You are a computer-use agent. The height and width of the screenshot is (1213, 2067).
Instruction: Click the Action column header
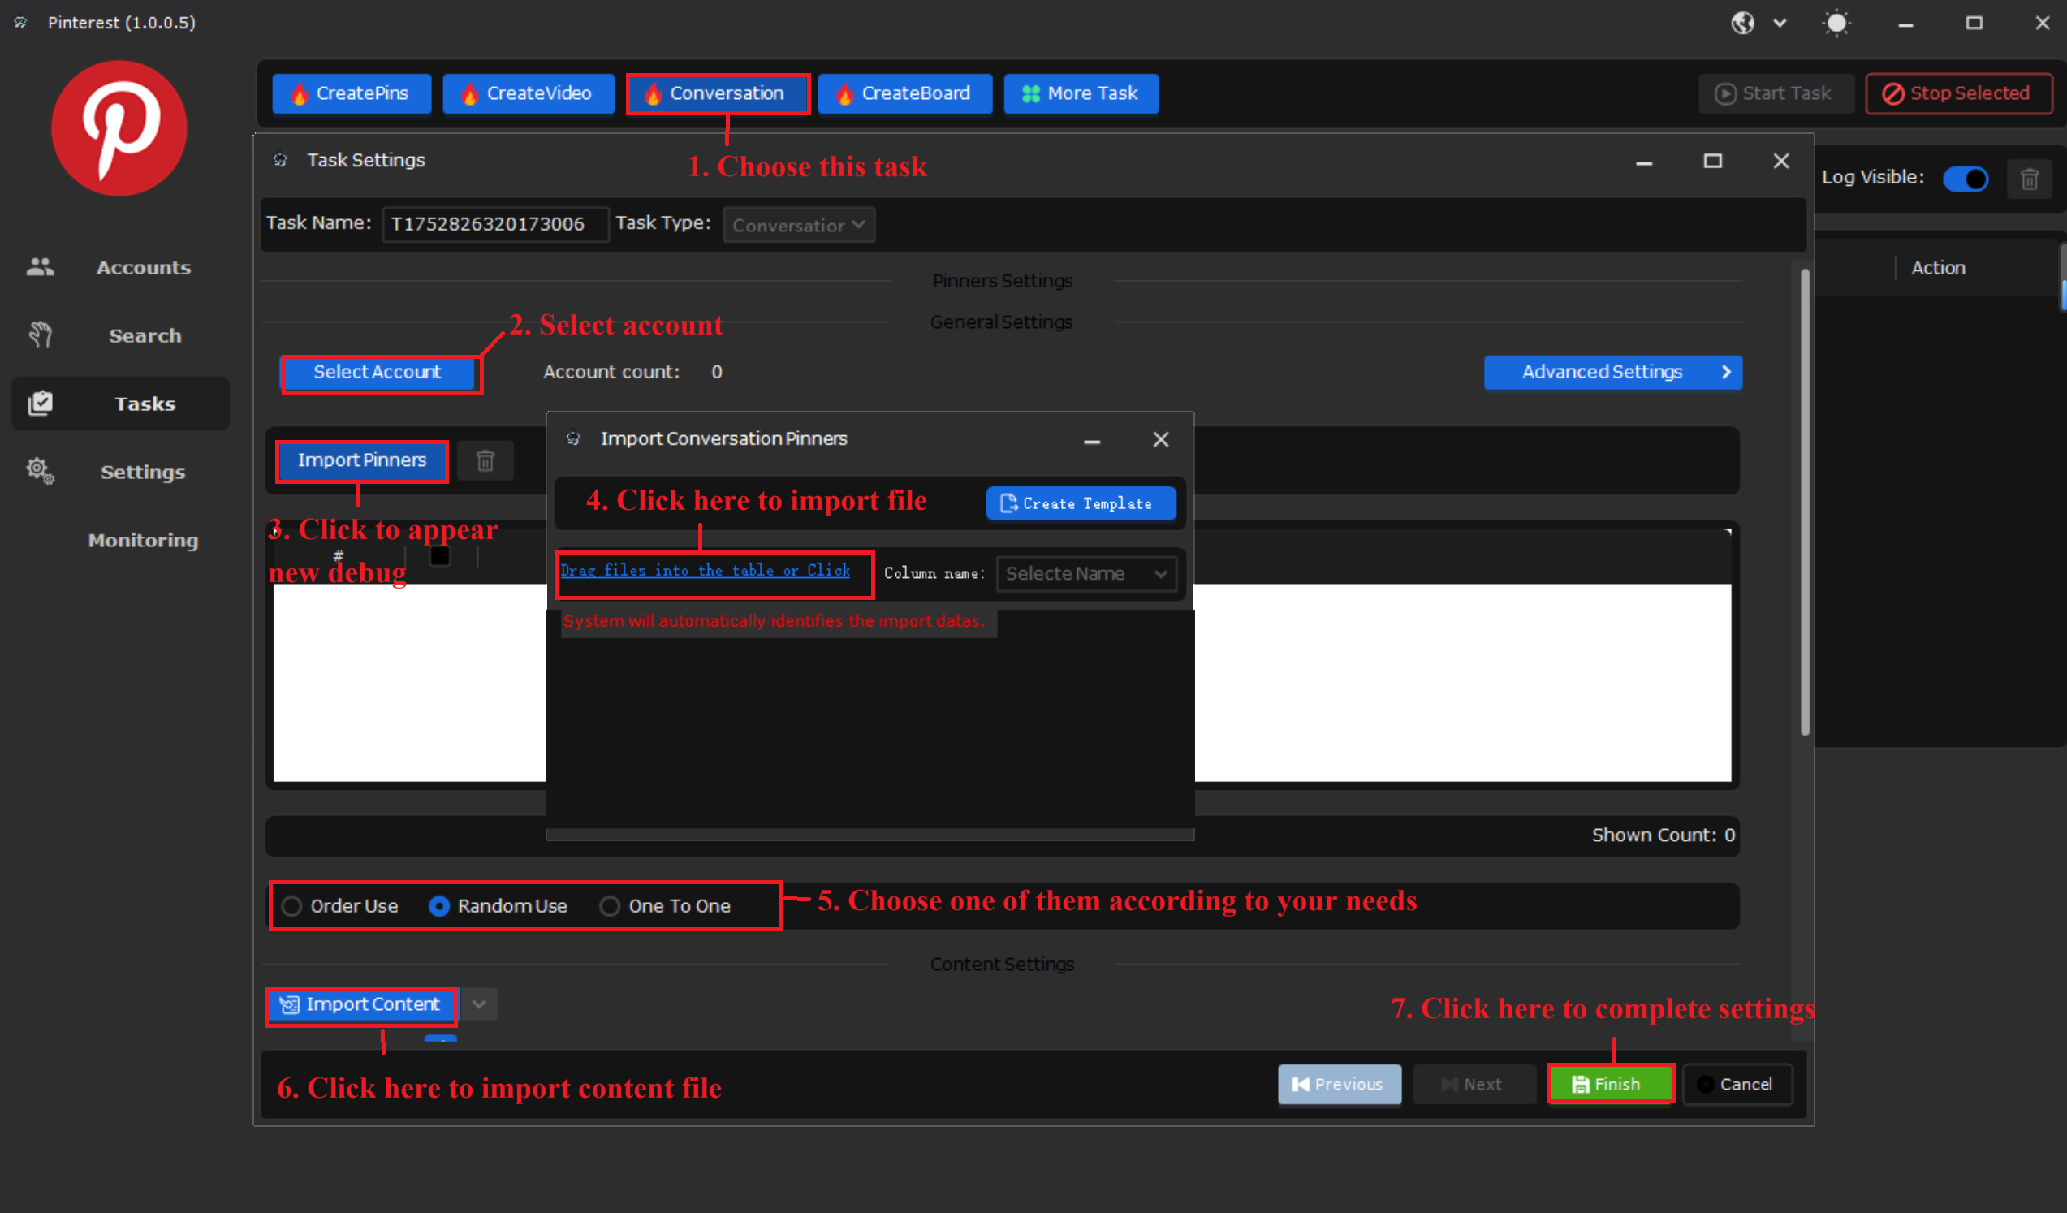(1938, 268)
